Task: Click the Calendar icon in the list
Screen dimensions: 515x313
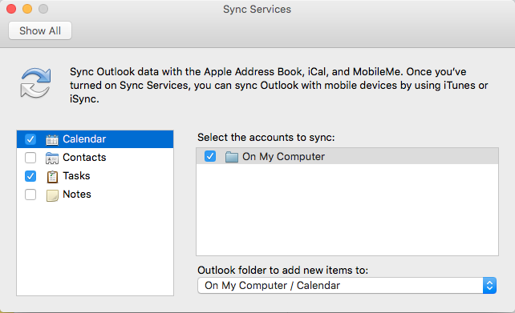Action: pos(52,139)
